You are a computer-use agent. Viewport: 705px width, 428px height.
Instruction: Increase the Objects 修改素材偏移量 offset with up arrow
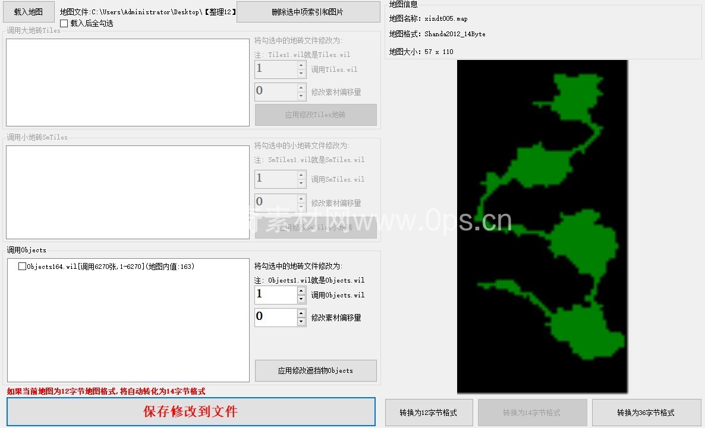301,313
